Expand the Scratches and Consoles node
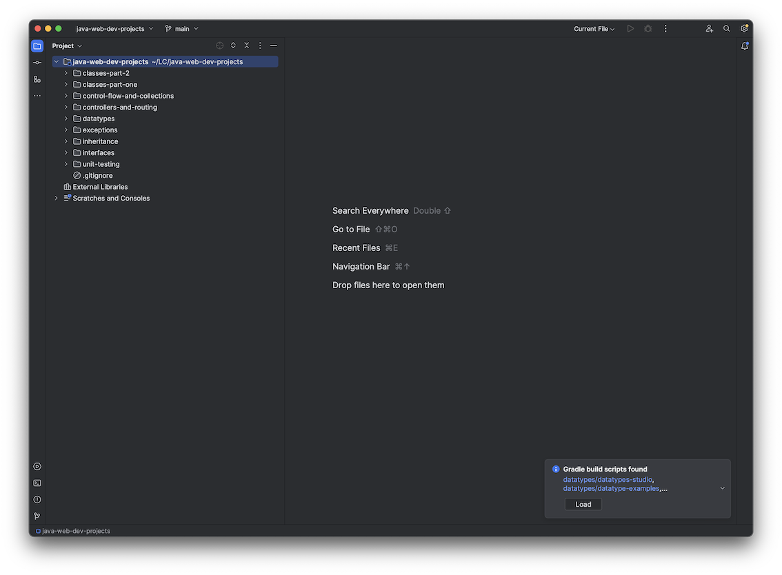Image resolution: width=782 pixels, height=575 pixels. [x=57, y=199]
